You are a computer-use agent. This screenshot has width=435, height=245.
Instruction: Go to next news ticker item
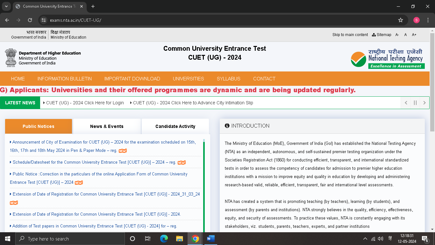(x=424, y=103)
